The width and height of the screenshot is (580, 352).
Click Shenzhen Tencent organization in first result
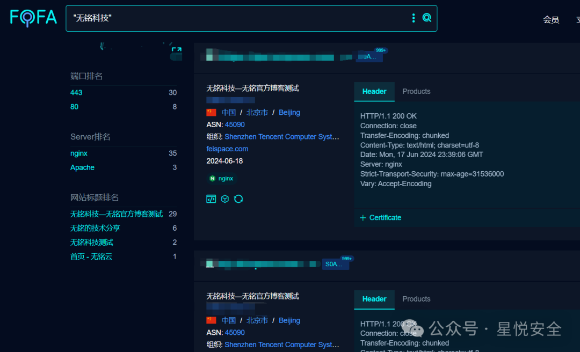click(x=281, y=136)
